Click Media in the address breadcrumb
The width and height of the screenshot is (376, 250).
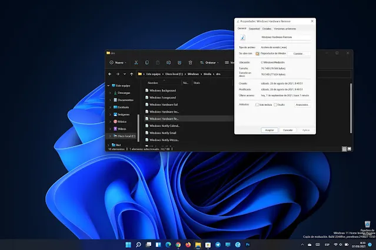pos(208,74)
